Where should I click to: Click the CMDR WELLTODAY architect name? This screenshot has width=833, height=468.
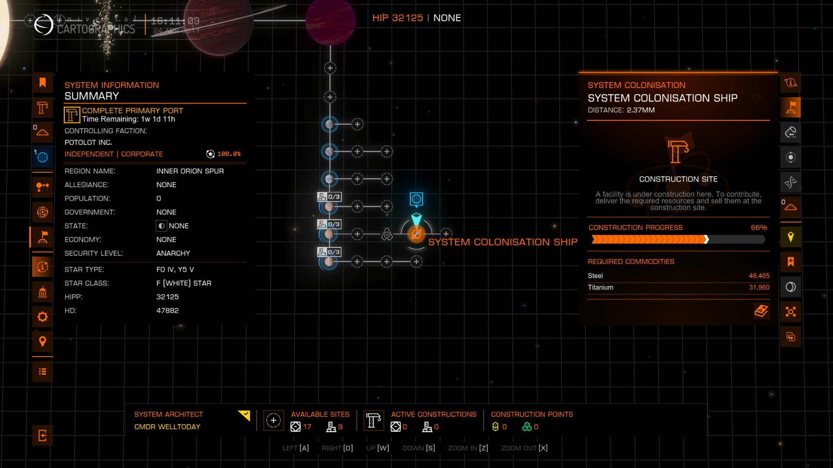167,427
